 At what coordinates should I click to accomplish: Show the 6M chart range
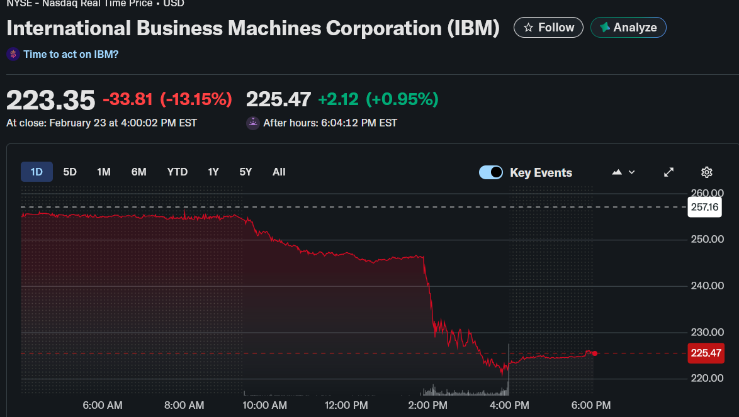click(x=138, y=172)
